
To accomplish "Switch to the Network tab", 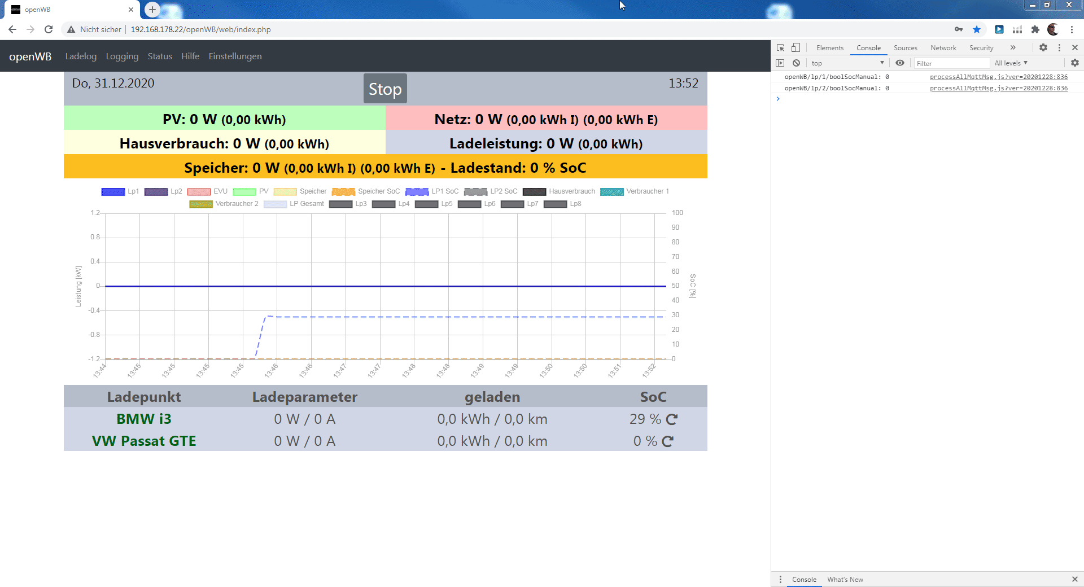I will (943, 48).
